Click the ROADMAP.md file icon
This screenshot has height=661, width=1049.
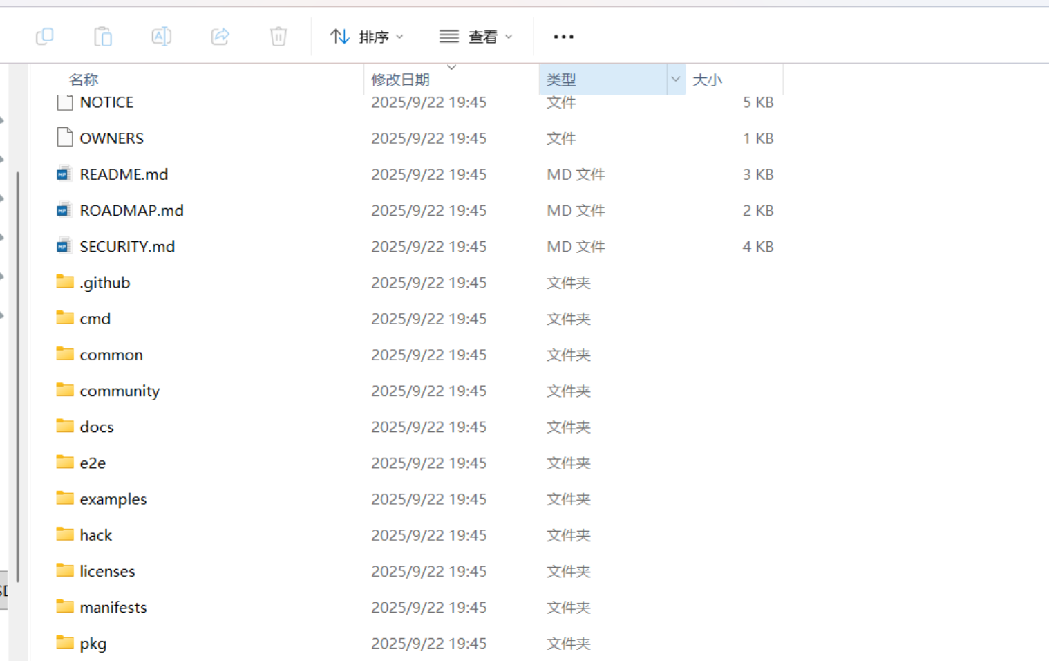click(64, 209)
